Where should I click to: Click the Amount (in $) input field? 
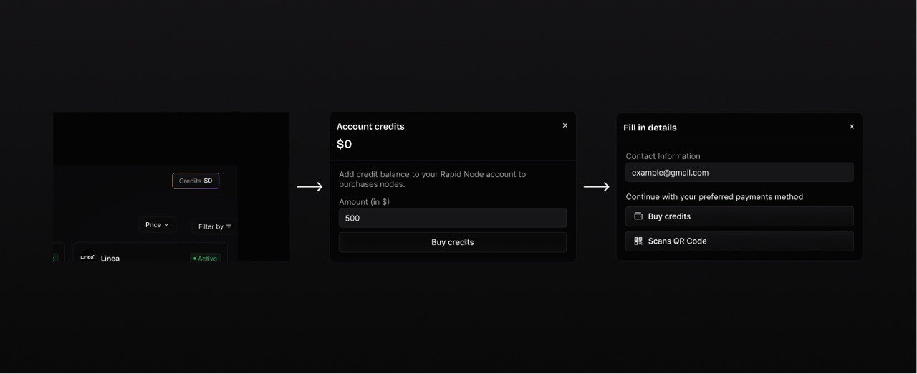click(x=453, y=218)
